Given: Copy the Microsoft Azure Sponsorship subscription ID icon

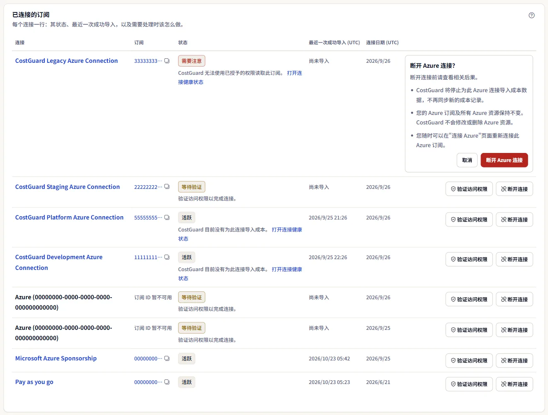Looking at the screenshot, I should (x=167, y=358).
